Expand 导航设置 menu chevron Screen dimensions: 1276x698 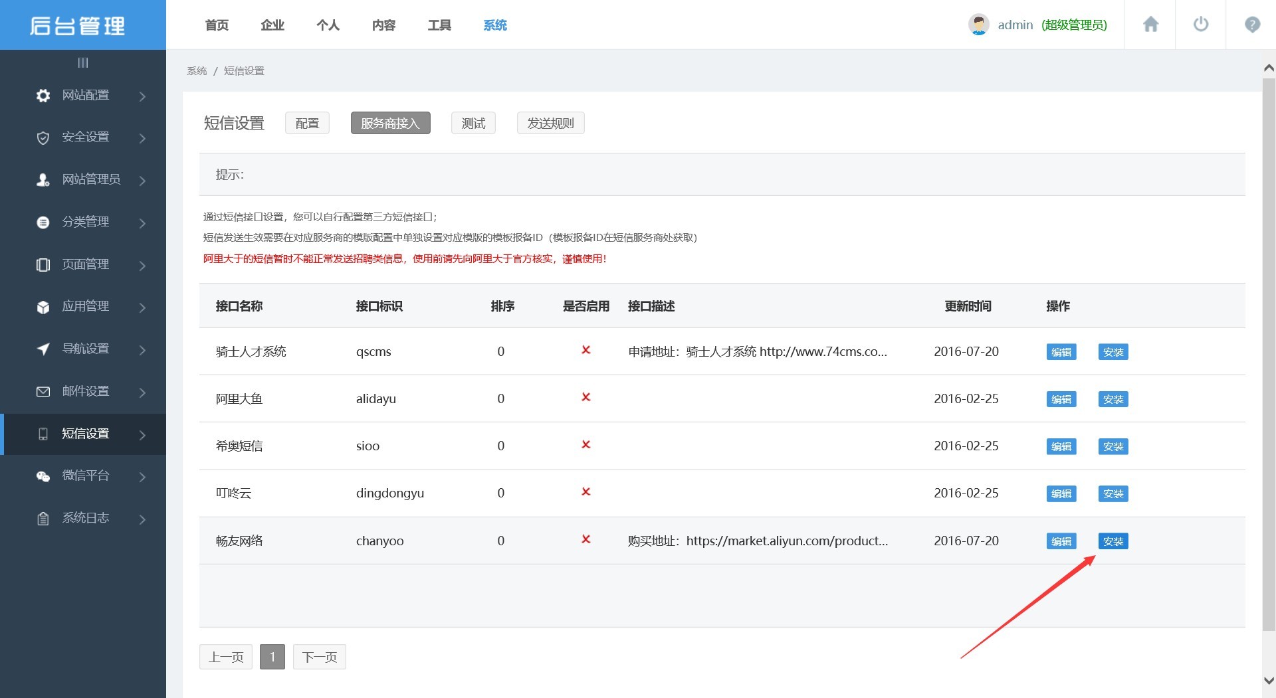click(x=142, y=350)
